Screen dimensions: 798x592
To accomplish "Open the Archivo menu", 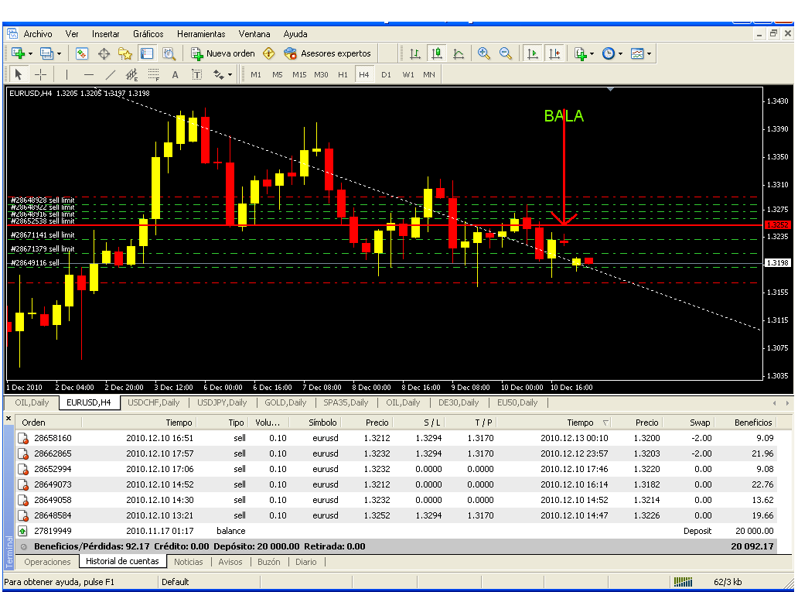I will [38, 34].
